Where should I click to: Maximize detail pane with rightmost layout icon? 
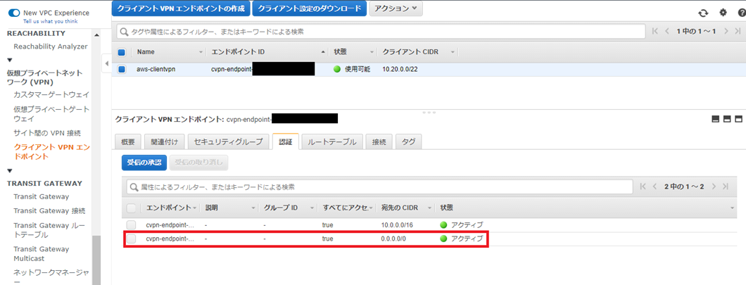(738, 119)
